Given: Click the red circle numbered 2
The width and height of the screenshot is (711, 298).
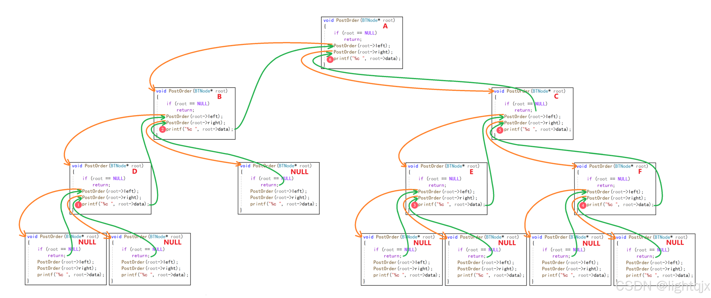Looking at the screenshot, I should (x=162, y=129).
